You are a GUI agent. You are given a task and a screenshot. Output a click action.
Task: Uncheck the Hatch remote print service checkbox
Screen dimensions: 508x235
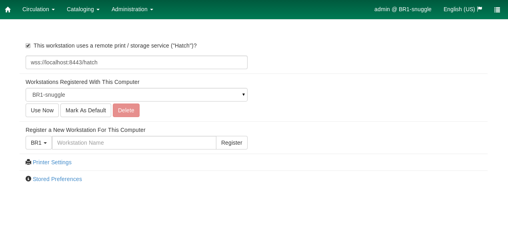coord(28,46)
